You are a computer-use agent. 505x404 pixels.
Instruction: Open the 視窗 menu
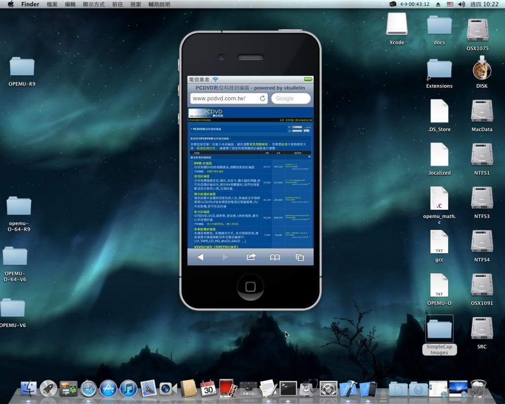[x=136, y=4]
